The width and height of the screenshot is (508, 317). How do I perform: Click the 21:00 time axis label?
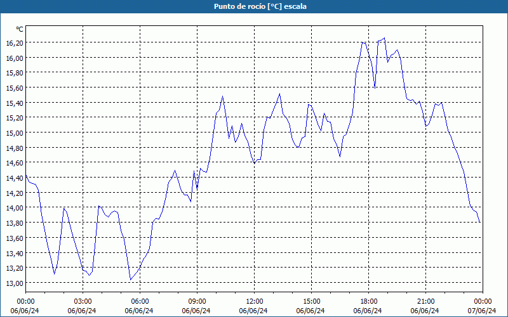coord(425,302)
